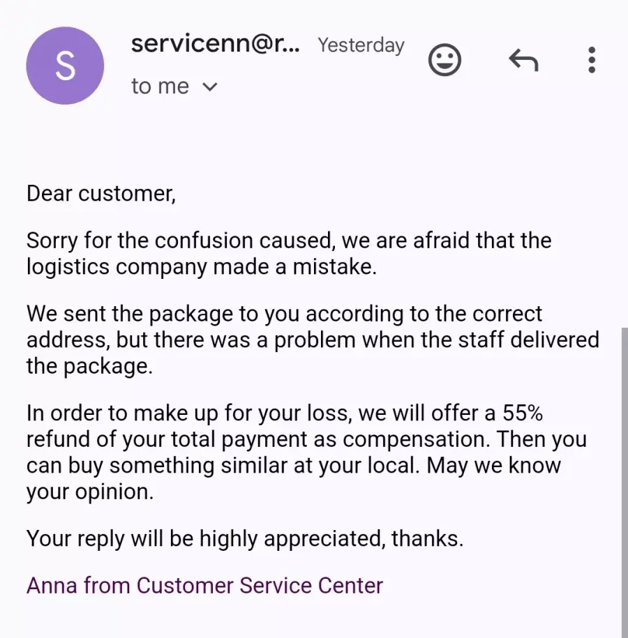The width and height of the screenshot is (628, 638).
Task: Expand recipient details with the chevron
Action: pyautogui.click(x=210, y=86)
